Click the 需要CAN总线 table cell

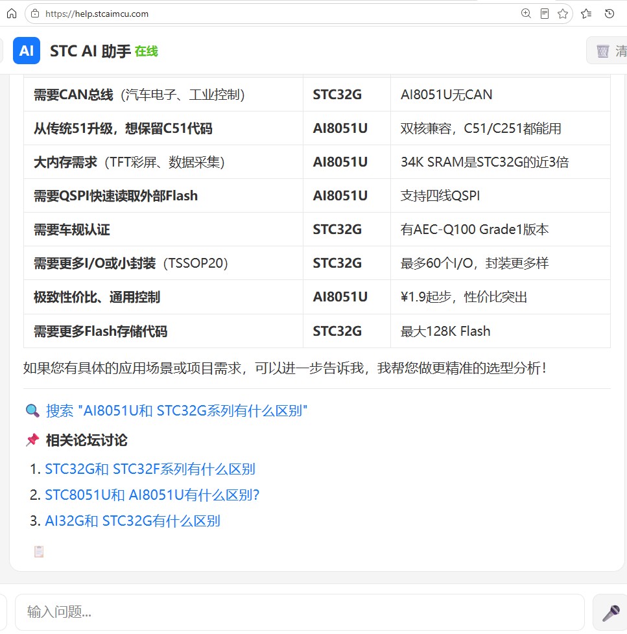point(163,95)
